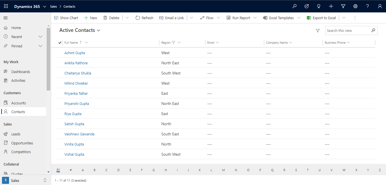Open Leads in sidebar

coord(16,134)
